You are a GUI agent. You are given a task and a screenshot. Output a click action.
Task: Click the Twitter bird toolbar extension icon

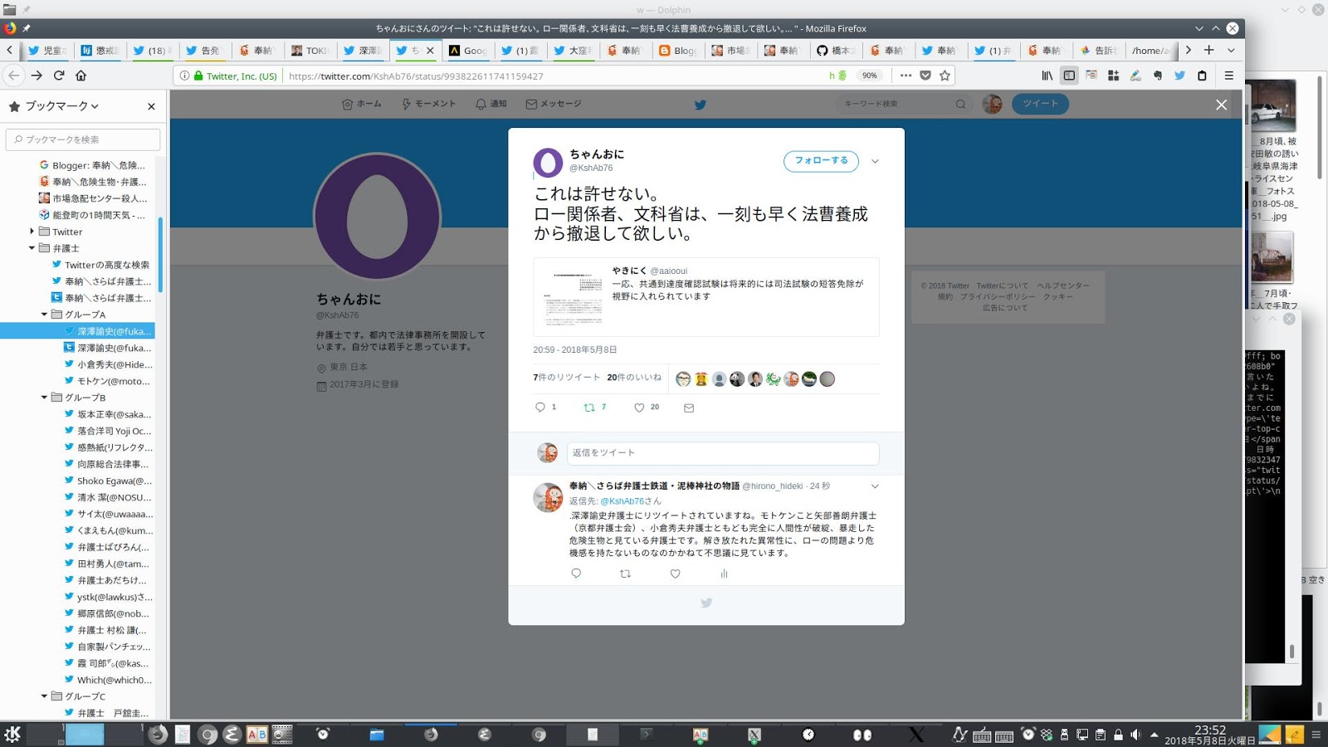point(1179,76)
